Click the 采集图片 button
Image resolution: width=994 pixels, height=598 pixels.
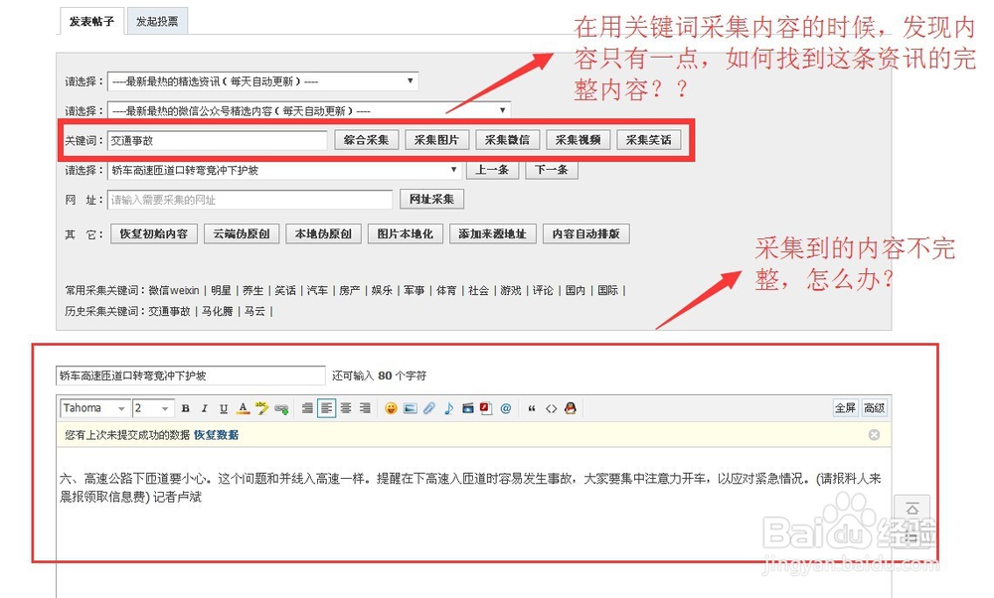[x=436, y=140]
